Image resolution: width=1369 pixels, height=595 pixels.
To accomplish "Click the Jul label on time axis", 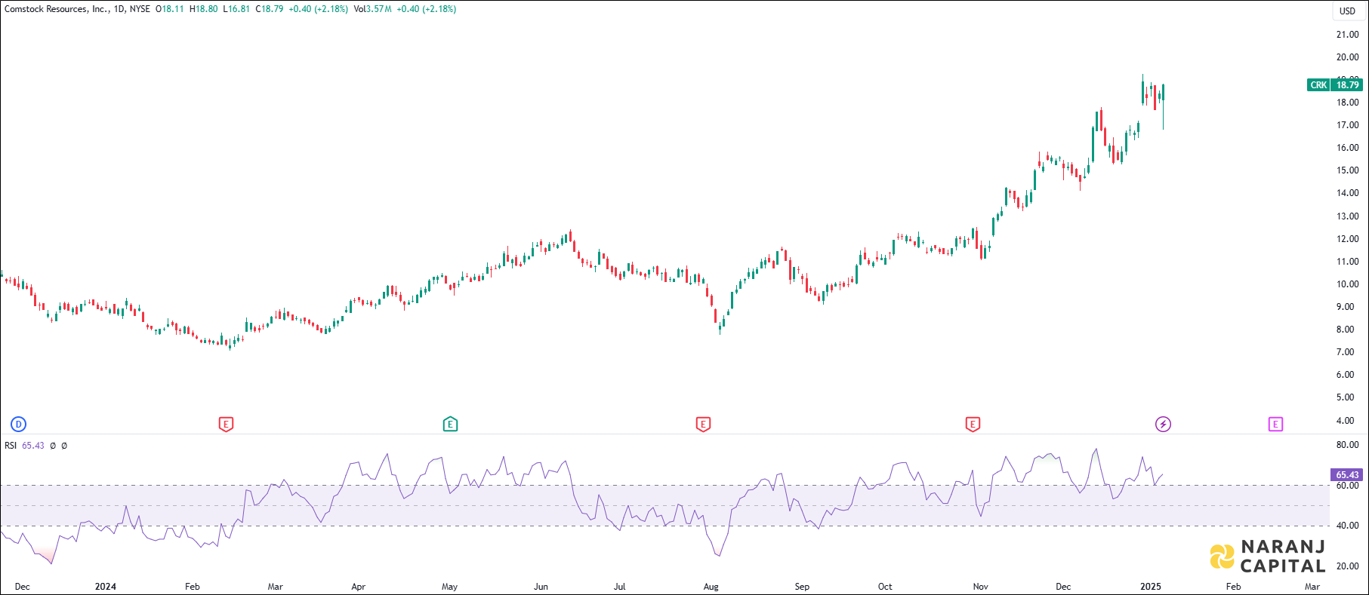I will [x=620, y=587].
